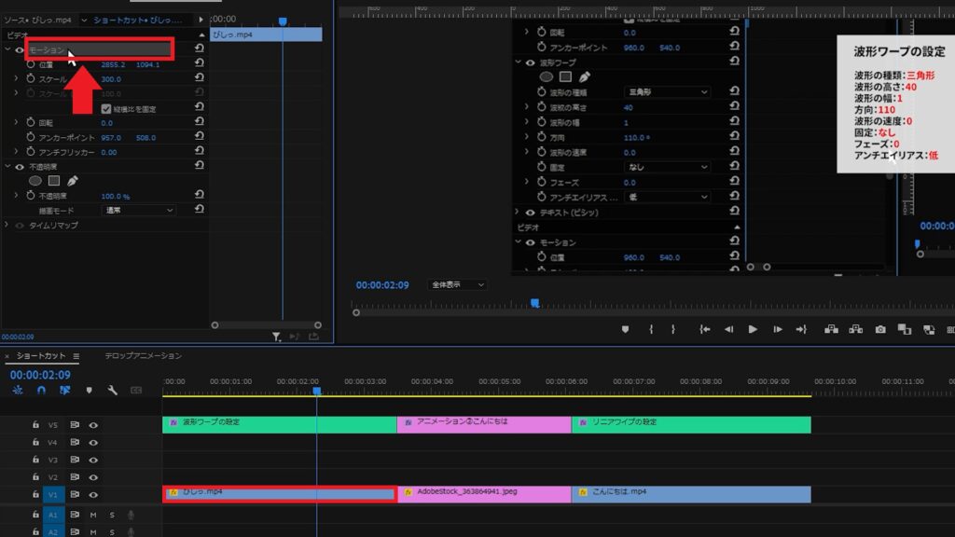Open the ショートカット • ぴしっ clip tab
Image resolution: width=955 pixels, height=537 pixels.
(x=137, y=21)
